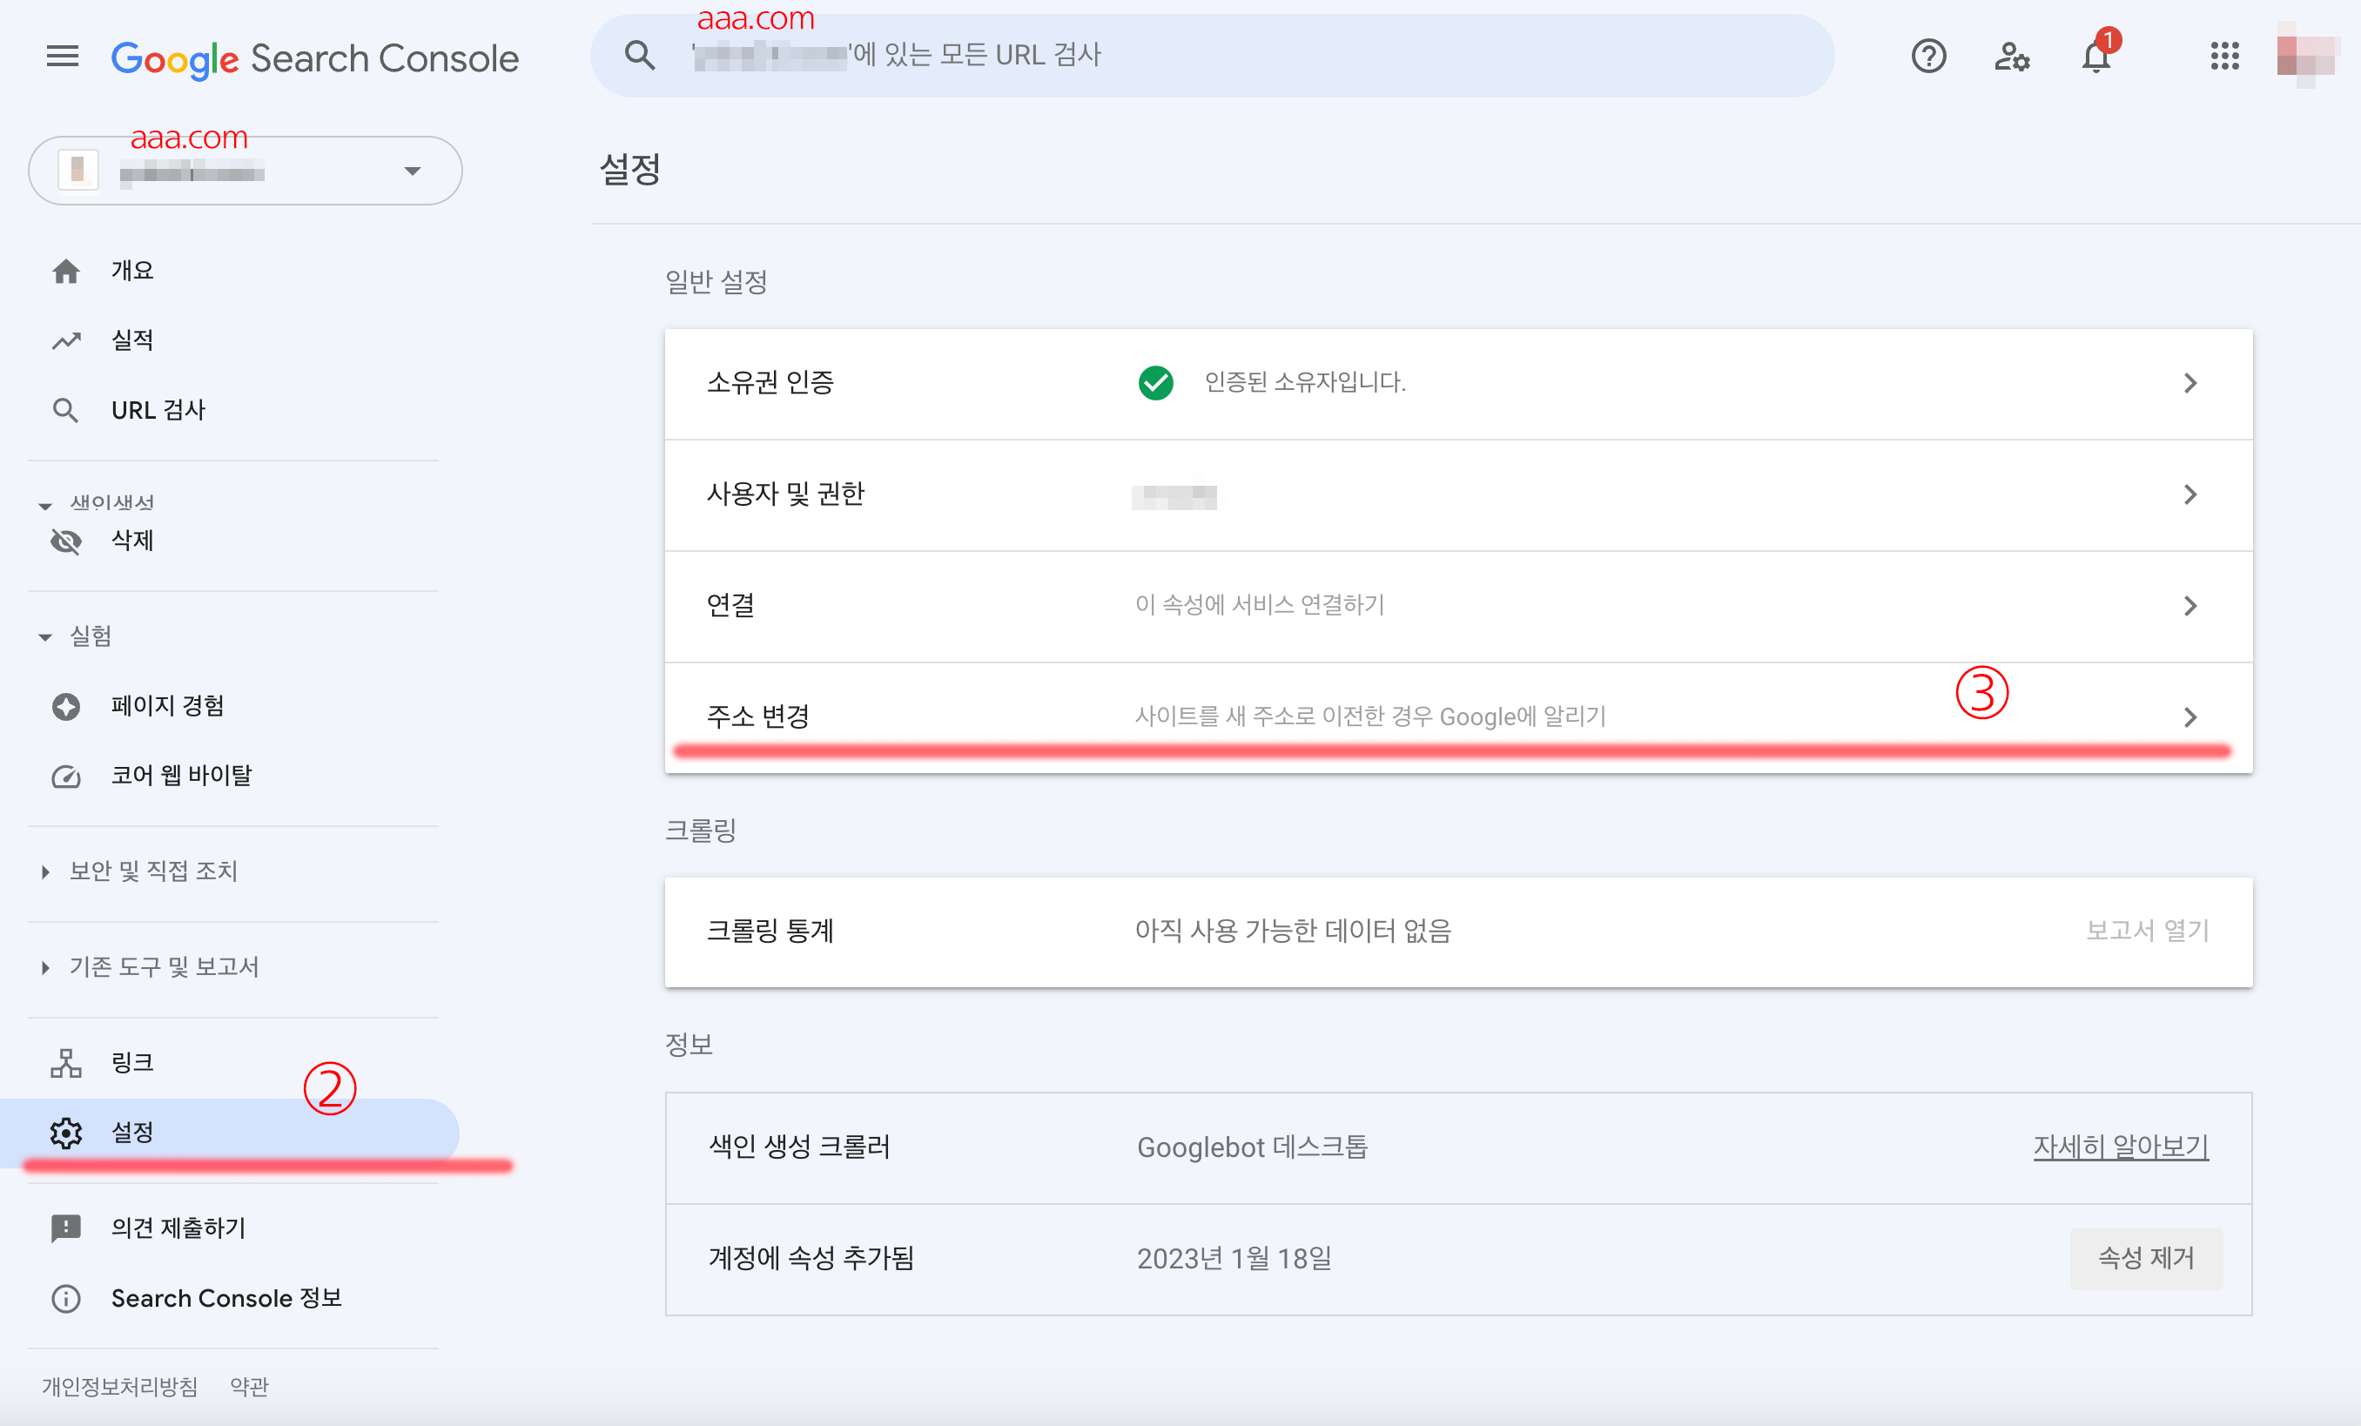Click the 속성 제거 button
The image size is (2361, 1426).
(2145, 1258)
